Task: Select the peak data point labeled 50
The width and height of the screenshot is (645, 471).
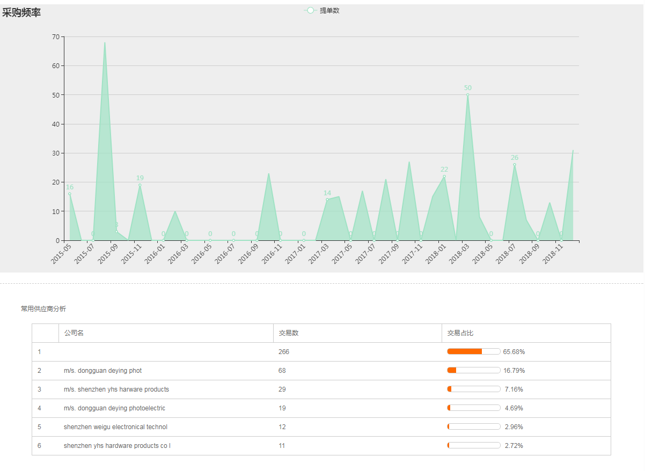Action: 467,95
